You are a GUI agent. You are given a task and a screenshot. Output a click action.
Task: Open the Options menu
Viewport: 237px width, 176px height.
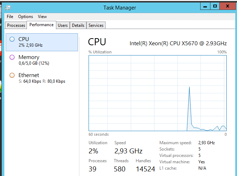click(26, 17)
